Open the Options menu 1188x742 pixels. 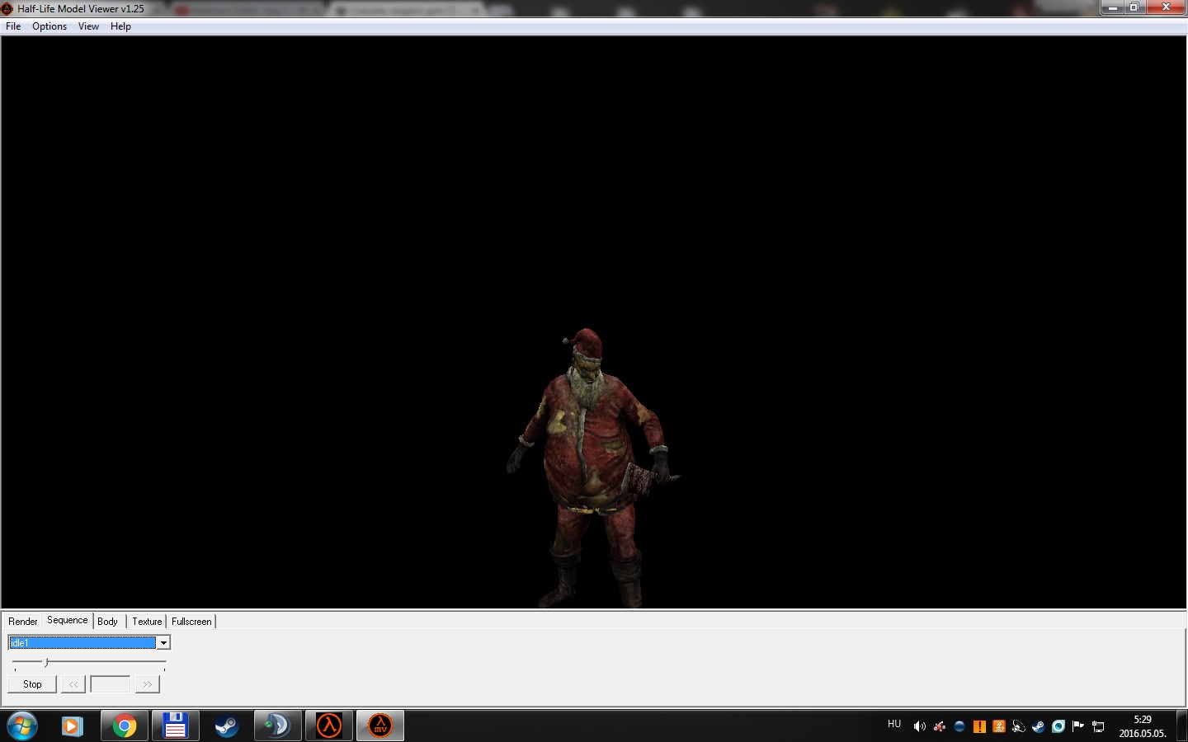tap(49, 26)
